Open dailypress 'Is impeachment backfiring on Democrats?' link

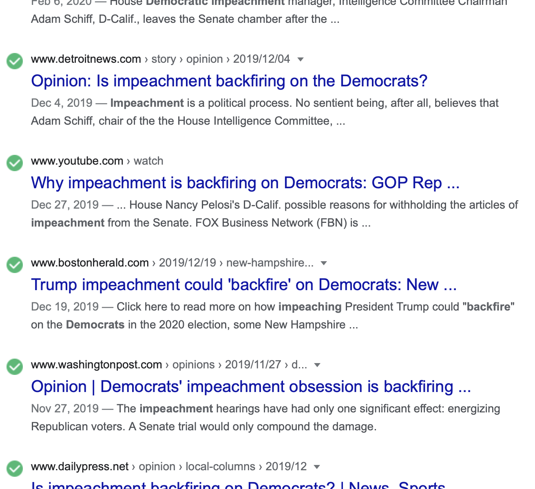239,485
